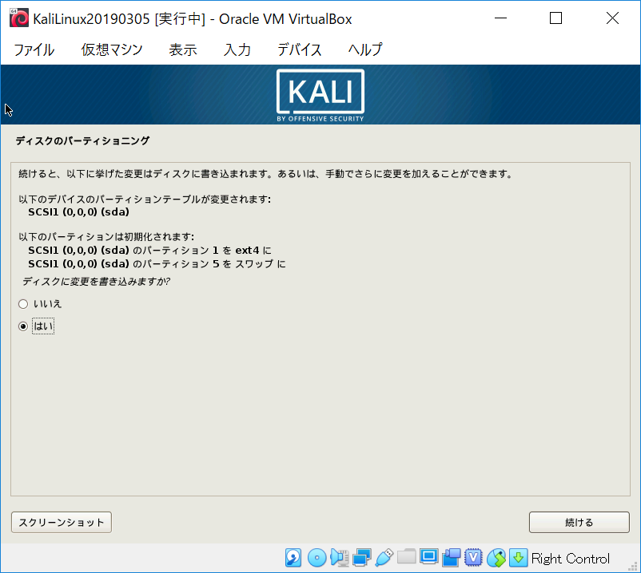Image resolution: width=641 pixels, height=573 pixels.
Task: Click the bold 'SCSI1 (0,0,0) (sda)' device line
Action: 78,212
